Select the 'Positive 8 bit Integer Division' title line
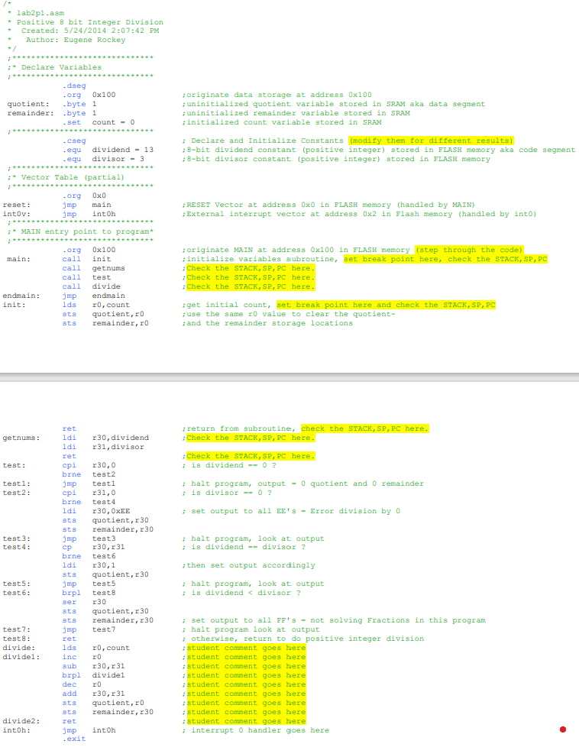Viewport: 579px width, 747px height. coord(89,22)
